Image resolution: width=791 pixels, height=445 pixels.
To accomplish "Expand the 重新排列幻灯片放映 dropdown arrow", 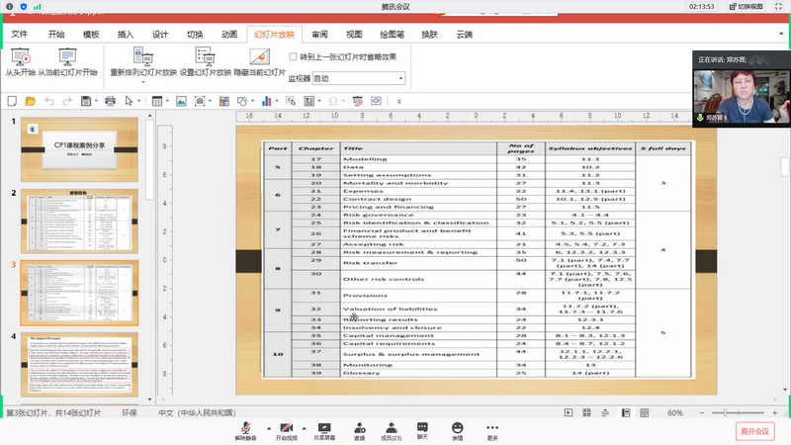I will click(x=143, y=82).
